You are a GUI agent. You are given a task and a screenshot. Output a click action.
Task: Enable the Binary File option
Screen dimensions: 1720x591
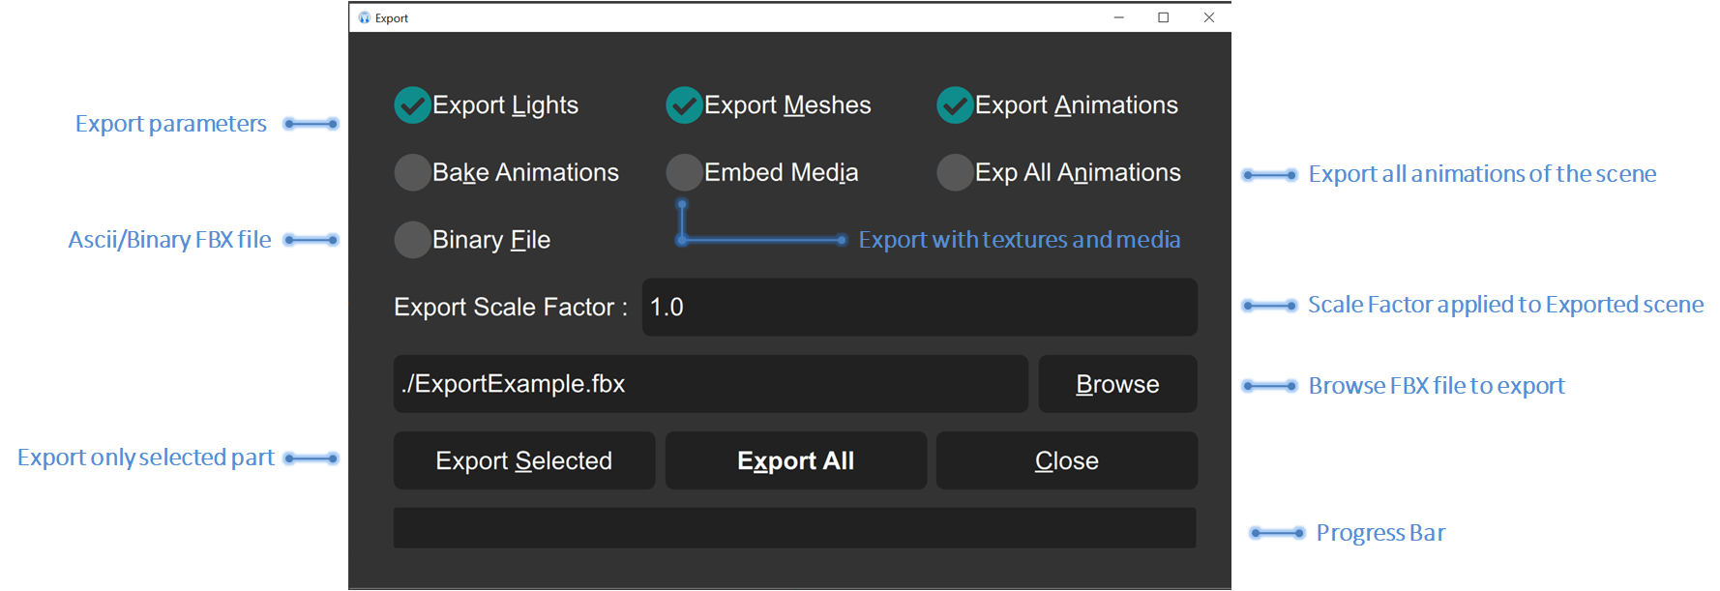click(x=412, y=240)
